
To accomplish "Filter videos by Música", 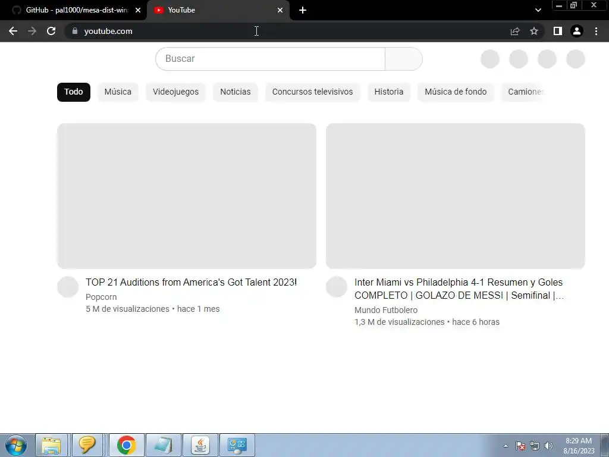I will click(x=118, y=92).
